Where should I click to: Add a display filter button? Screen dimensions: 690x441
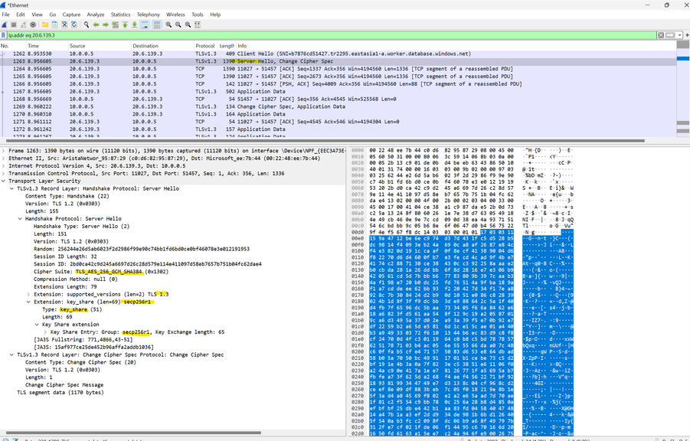point(687,35)
